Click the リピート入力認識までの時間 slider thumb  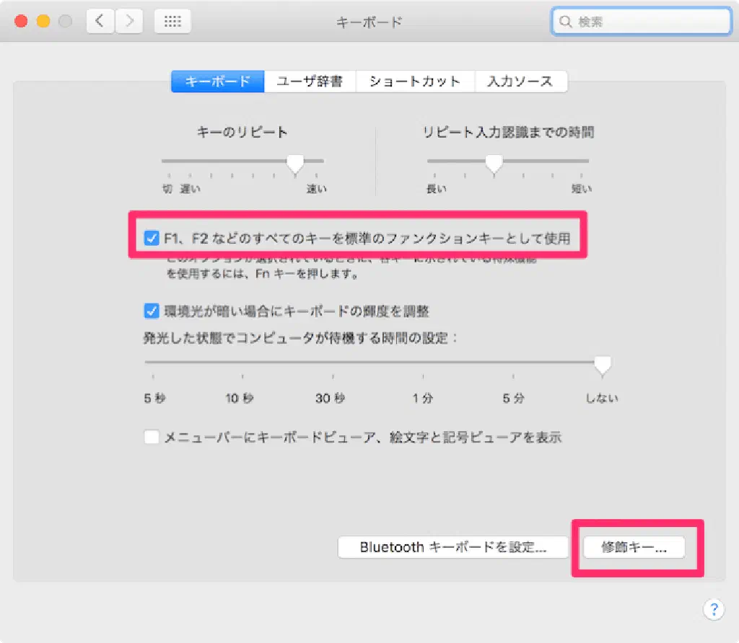pos(494,164)
